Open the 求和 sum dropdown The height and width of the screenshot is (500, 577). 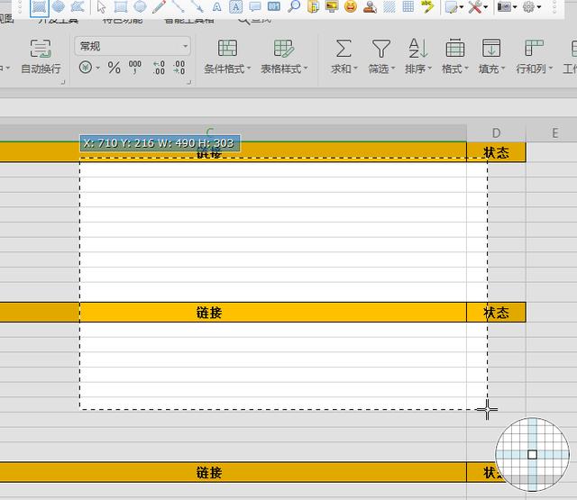tap(343, 56)
